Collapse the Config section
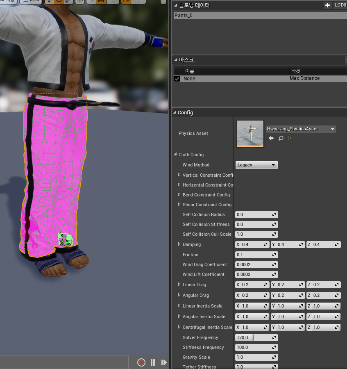 (x=175, y=112)
